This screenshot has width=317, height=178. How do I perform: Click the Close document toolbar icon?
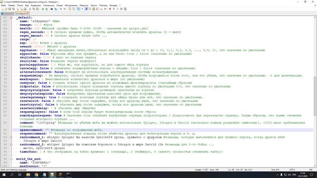click(18, 9)
